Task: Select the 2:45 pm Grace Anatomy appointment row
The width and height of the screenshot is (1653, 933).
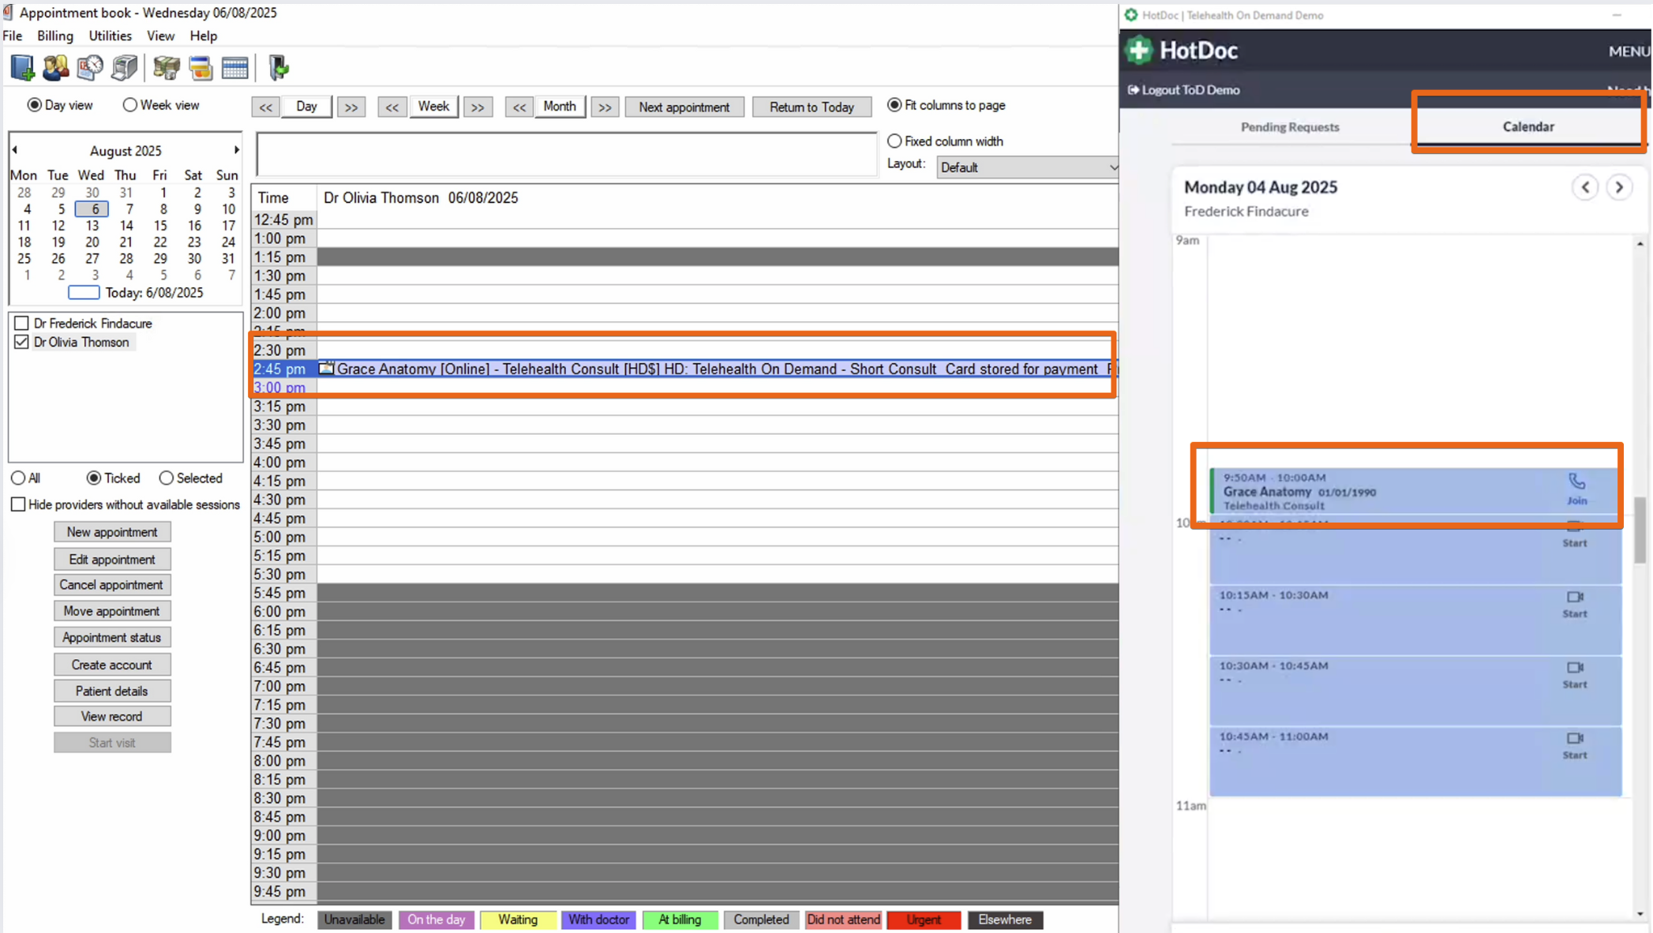Action: pos(685,369)
